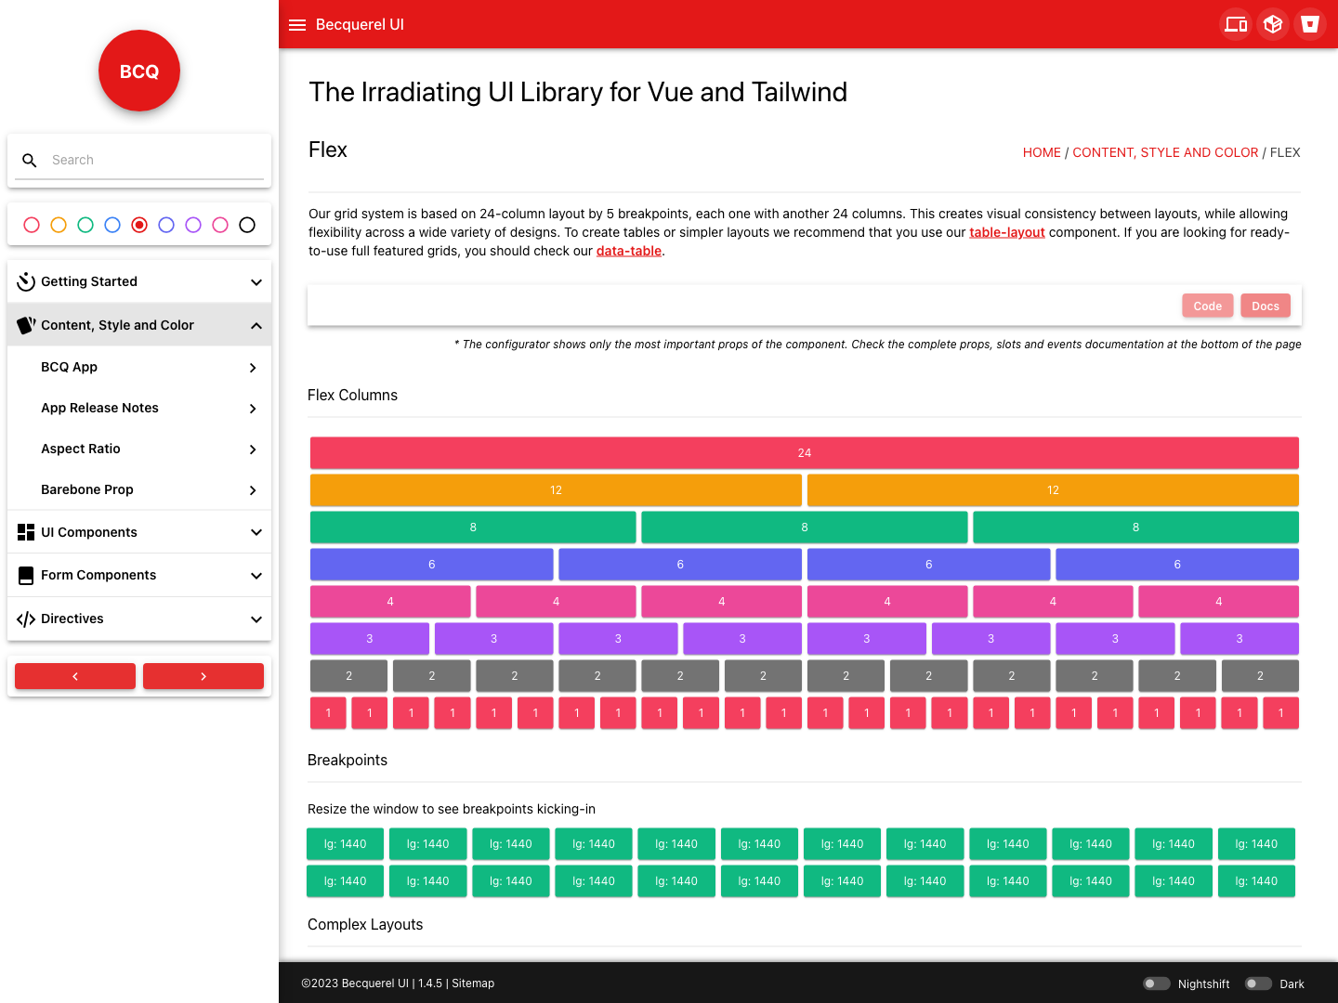Click the next page right-arrow button
Screen dimensions: 1338x1003
(203, 676)
